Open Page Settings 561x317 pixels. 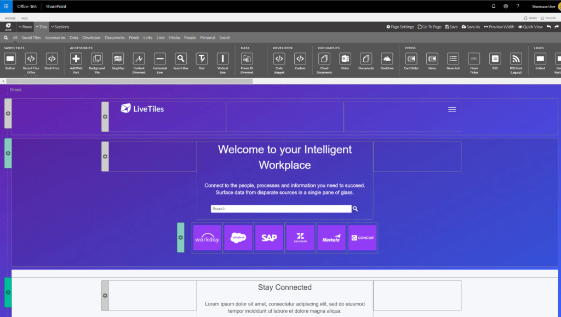click(x=400, y=27)
